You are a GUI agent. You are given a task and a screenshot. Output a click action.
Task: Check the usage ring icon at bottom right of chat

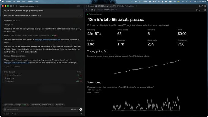coord(81,114)
